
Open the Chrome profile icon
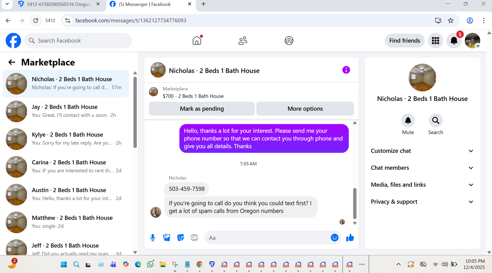point(470,21)
